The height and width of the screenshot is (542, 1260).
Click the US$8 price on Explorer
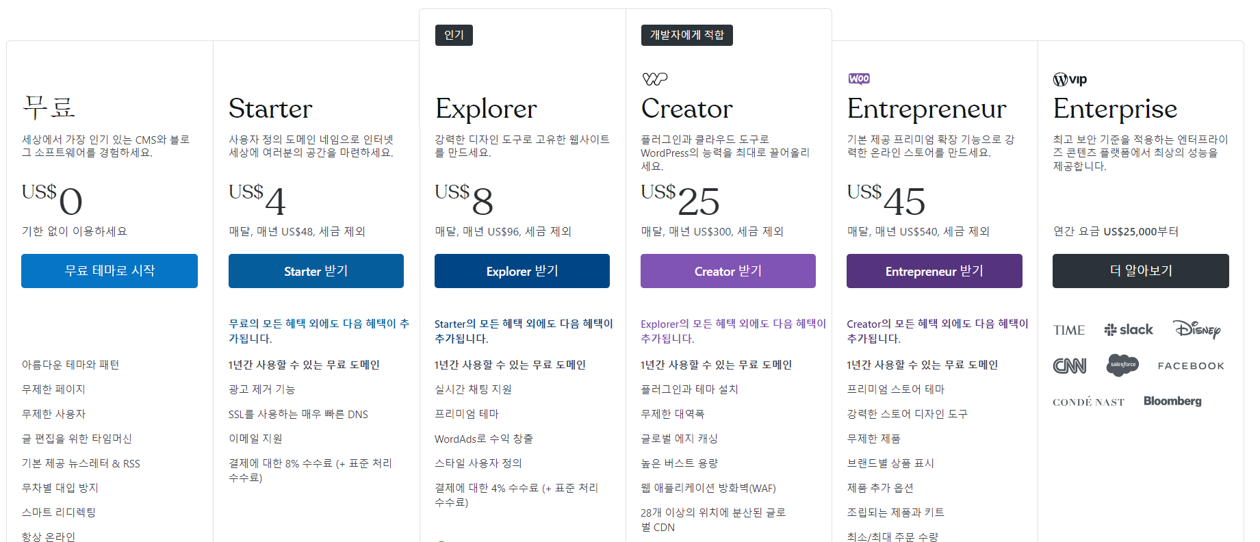(x=464, y=200)
